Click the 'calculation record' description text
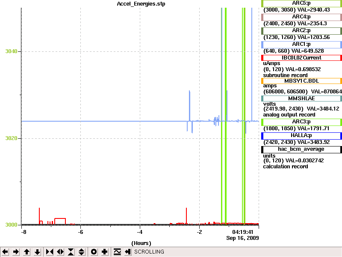 point(286,167)
